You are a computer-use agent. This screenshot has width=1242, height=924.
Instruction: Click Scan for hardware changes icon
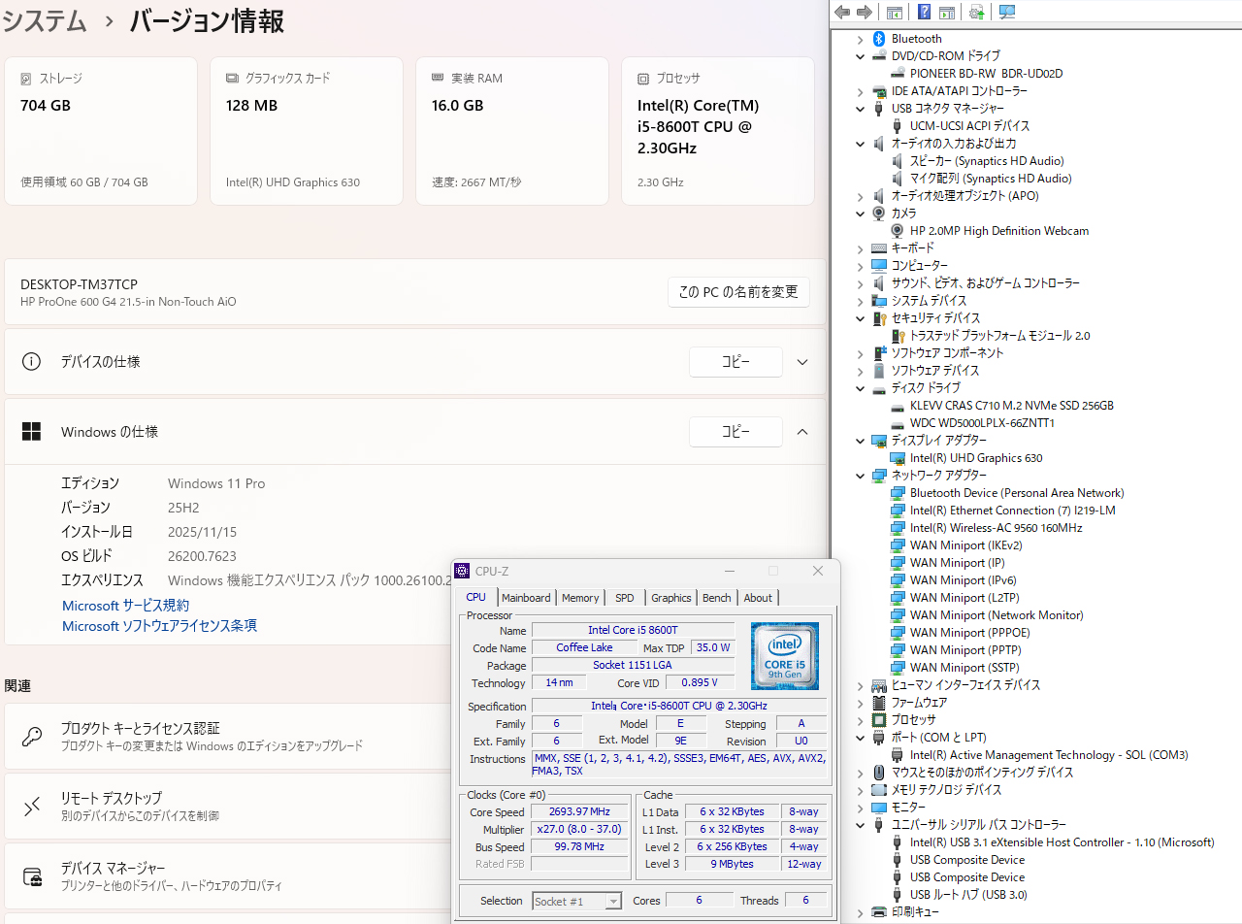1007,12
